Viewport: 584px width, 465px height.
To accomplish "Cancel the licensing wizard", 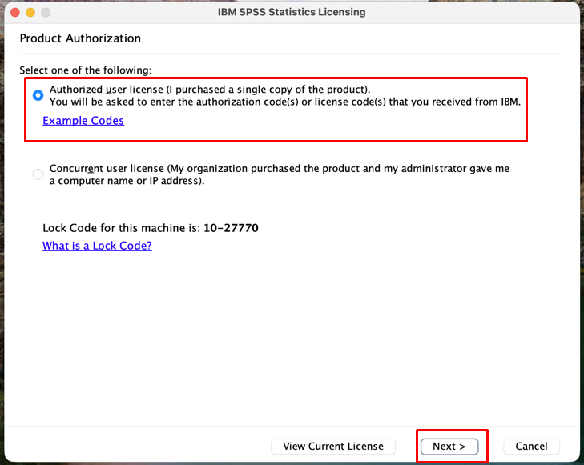I will click(531, 446).
